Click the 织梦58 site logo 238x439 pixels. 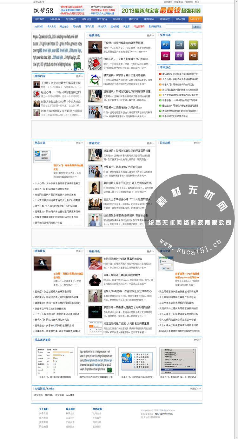coord(43,10)
